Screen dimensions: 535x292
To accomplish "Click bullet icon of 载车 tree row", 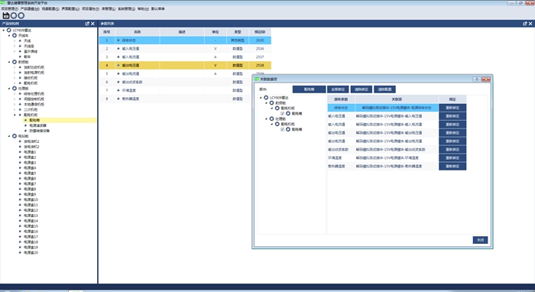I will pyautogui.click(x=20, y=57).
